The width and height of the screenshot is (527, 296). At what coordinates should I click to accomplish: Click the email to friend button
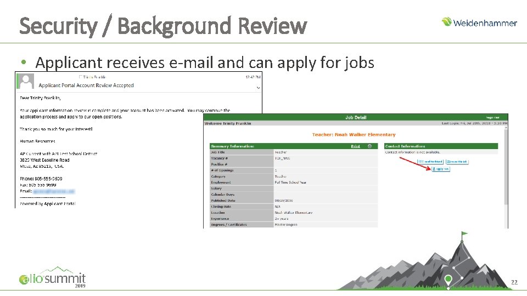tap(430, 161)
